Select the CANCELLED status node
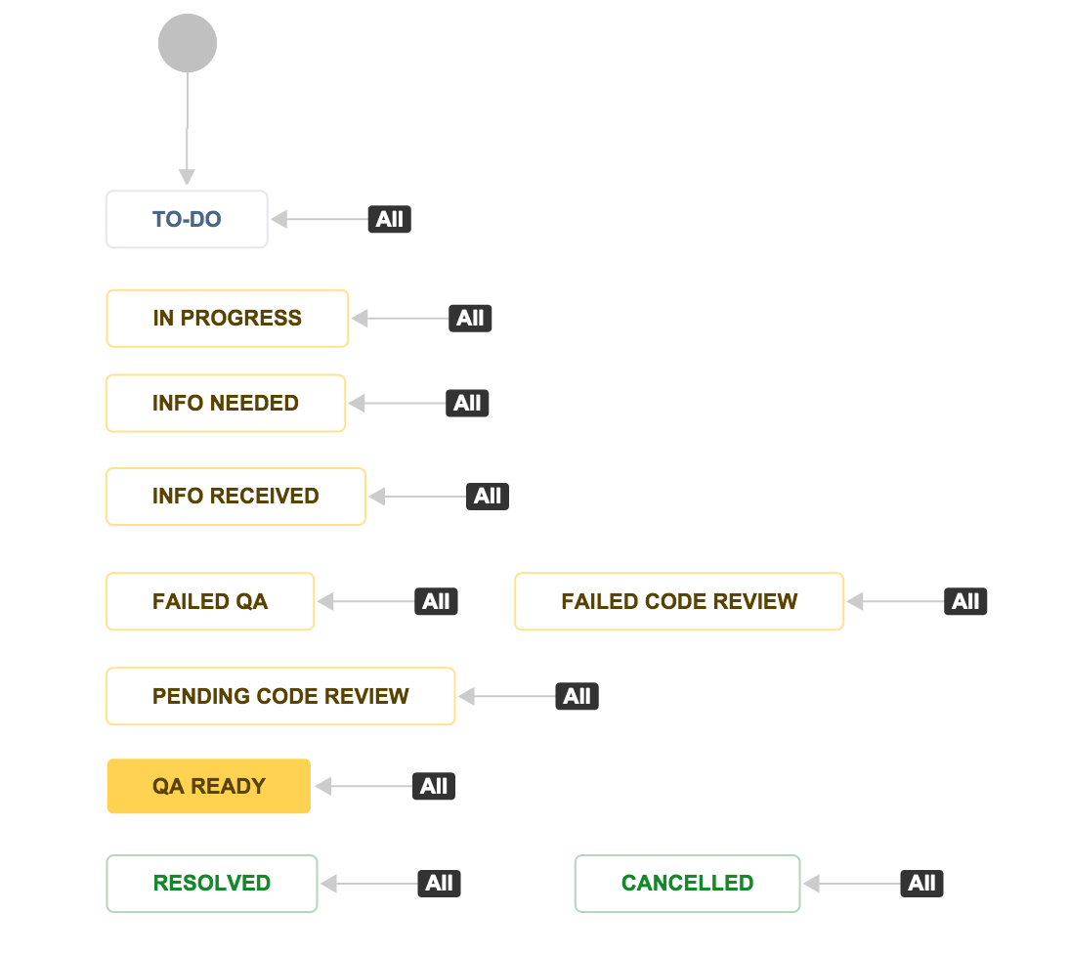The image size is (1069, 956). tap(687, 884)
